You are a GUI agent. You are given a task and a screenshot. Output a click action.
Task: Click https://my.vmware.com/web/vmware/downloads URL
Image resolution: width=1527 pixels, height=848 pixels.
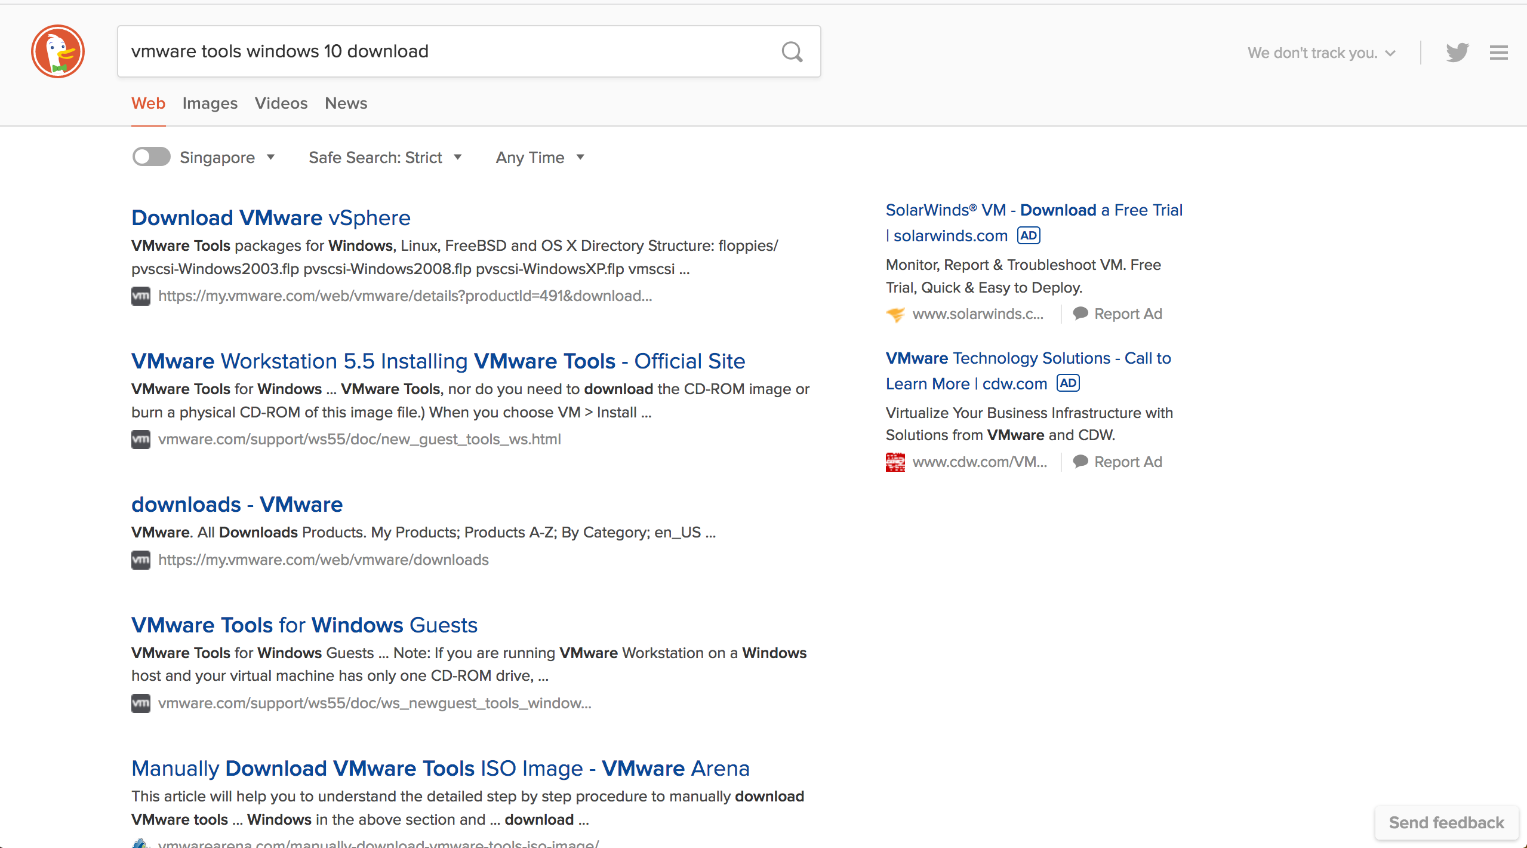click(324, 560)
